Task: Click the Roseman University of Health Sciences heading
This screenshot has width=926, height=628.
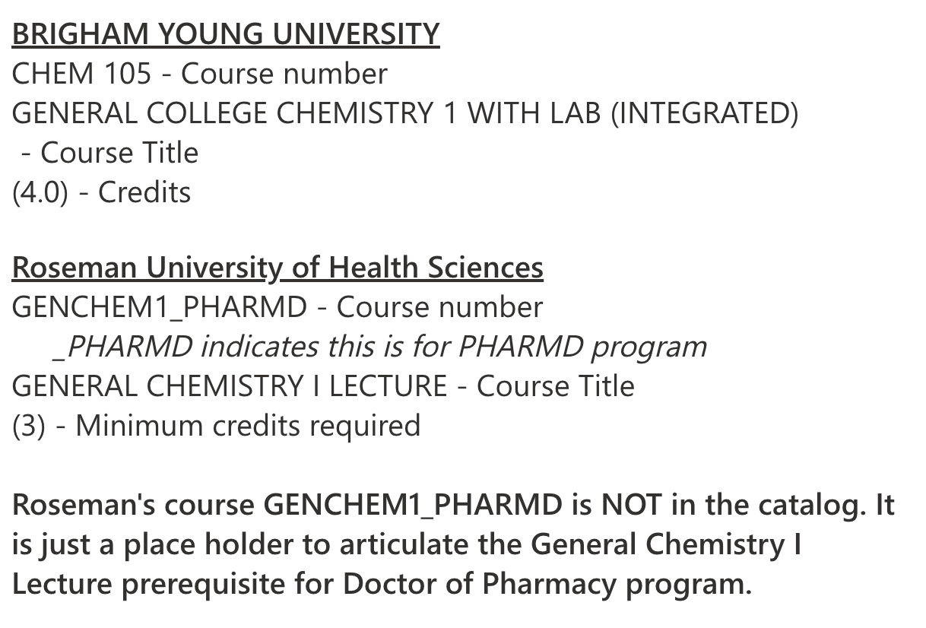Action: pos(277,268)
